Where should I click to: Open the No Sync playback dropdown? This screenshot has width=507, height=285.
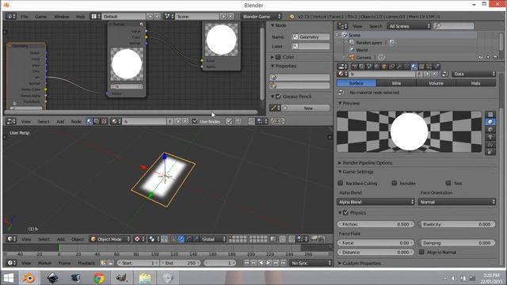(x=311, y=263)
